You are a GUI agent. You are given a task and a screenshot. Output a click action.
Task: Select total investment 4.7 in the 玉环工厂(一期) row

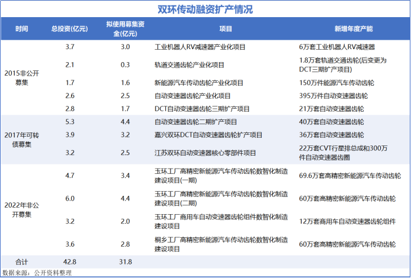(70, 176)
